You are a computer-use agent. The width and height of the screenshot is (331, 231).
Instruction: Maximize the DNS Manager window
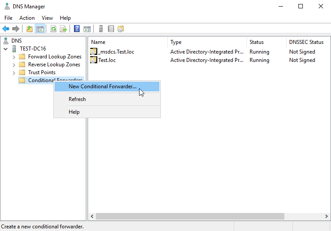click(301, 6)
